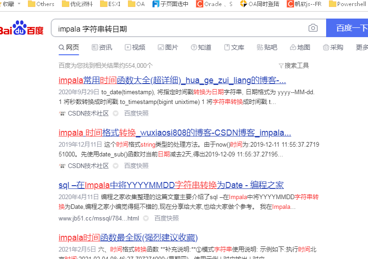Open the 优化资料 bookmark folder
Image resolution: width=368 pixels, height=259 pixels.
click(x=77, y=4)
